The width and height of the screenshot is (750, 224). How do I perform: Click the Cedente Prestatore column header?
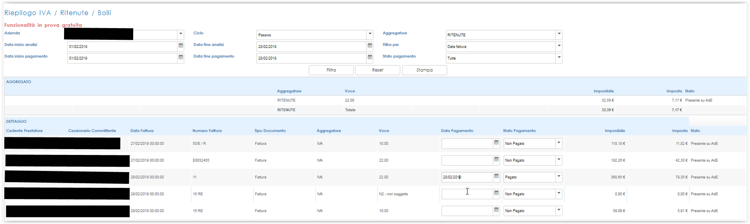pos(25,131)
